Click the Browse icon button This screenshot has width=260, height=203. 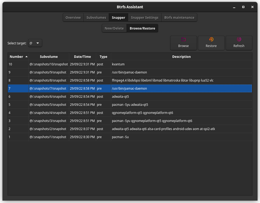tap(183, 43)
